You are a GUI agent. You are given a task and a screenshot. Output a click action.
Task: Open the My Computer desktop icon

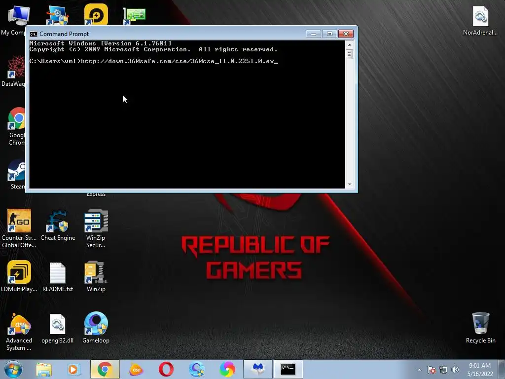pyautogui.click(x=18, y=16)
